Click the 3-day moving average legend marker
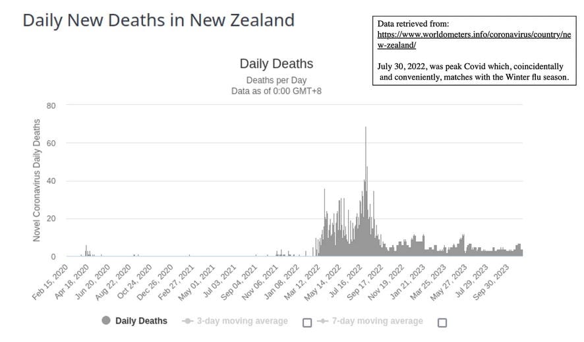Screen dimensions: 584x342 (x=188, y=321)
